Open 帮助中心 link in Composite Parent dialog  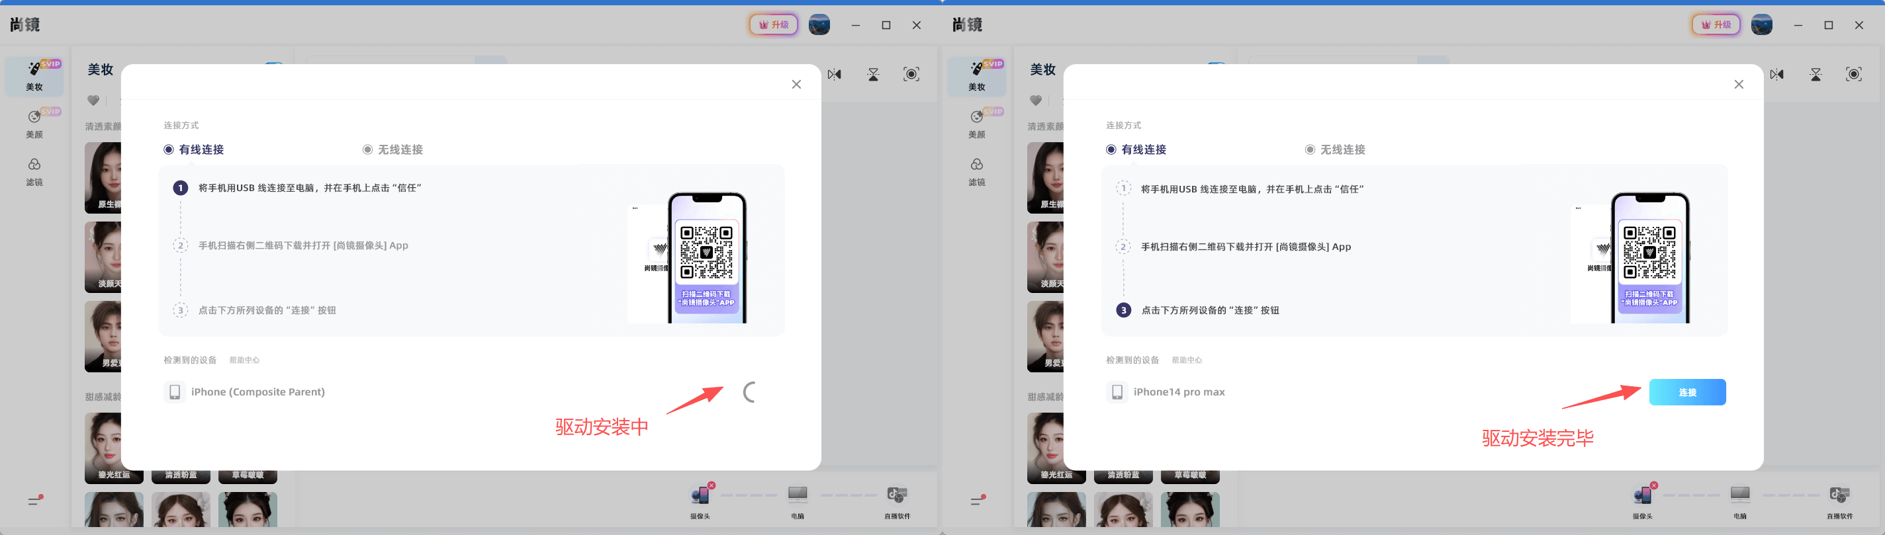(x=244, y=360)
